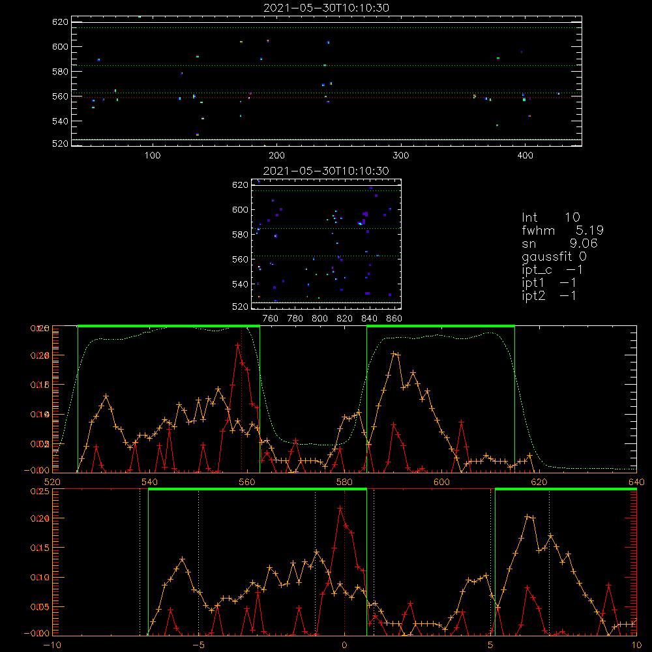
Task: Click the 580 x-axis label of profile plot
Action: click(344, 482)
